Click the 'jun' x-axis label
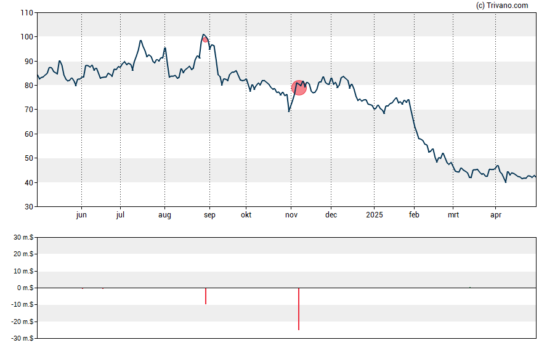 (x=81, y=215)
